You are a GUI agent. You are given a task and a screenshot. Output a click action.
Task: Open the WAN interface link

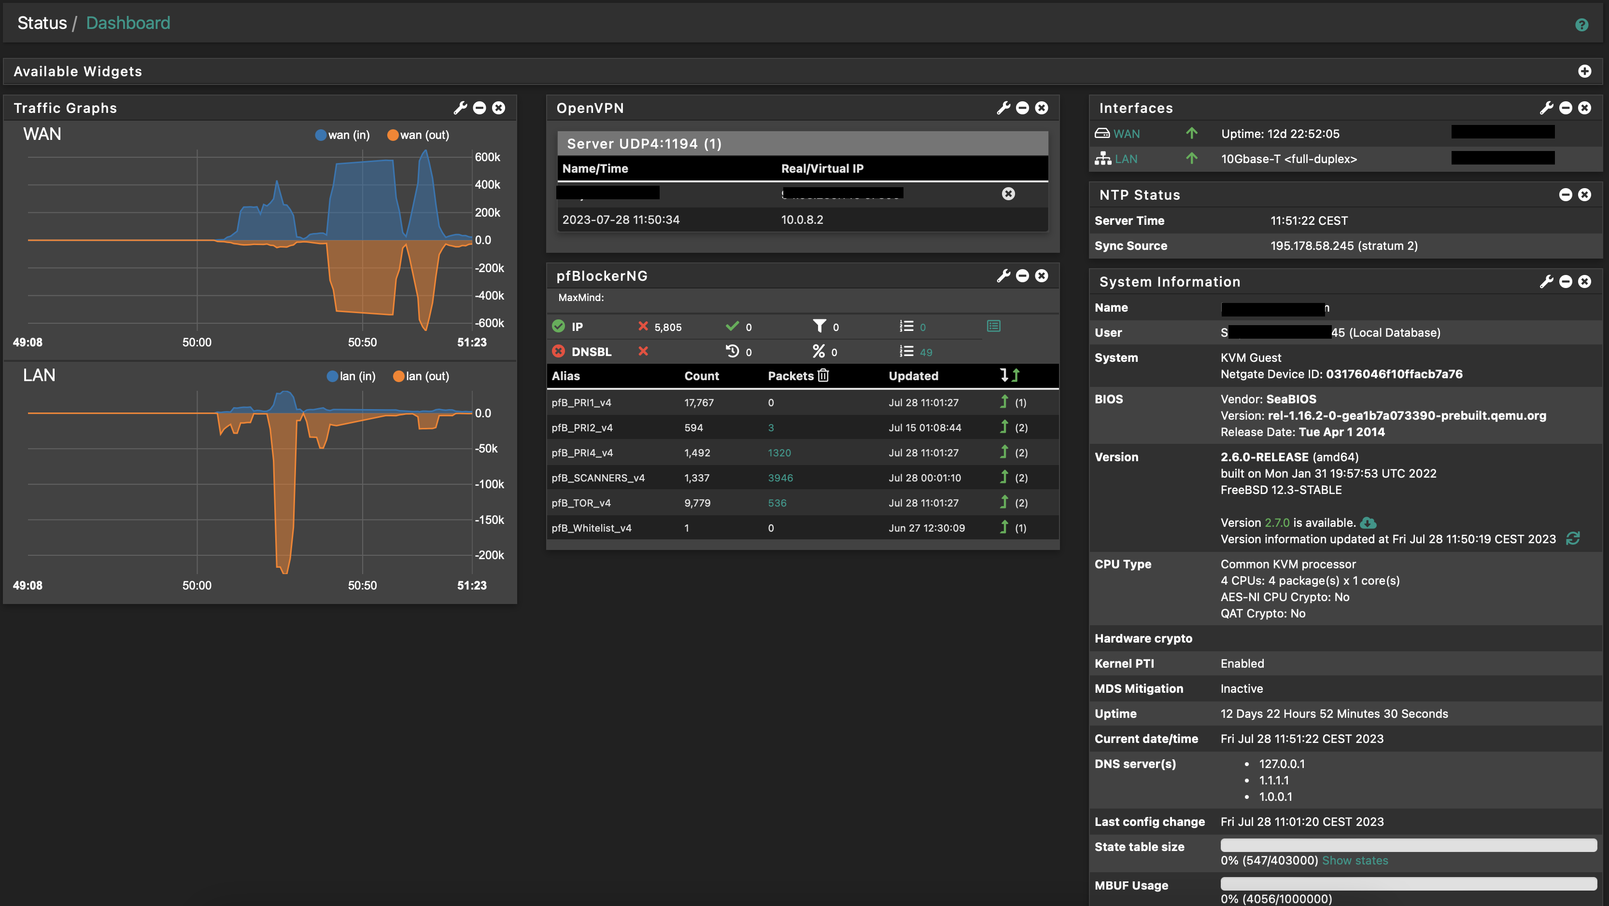pos(1126,134)
